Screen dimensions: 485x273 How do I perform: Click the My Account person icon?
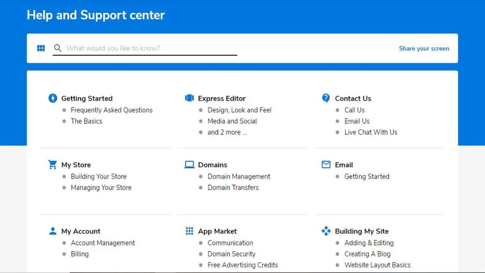[52, 231]
